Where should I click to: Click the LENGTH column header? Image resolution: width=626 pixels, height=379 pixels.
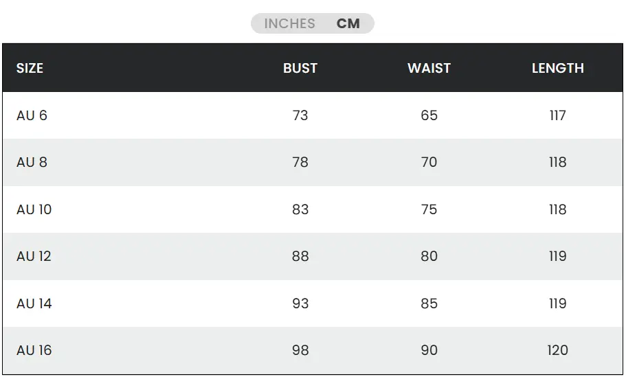[557, 68]
